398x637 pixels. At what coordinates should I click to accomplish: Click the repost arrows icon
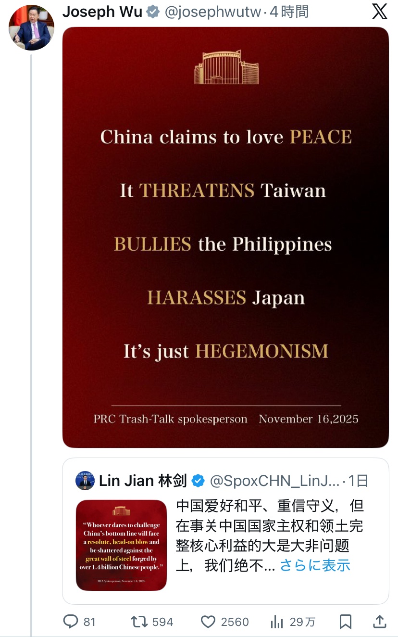click(x=139, y=622)
